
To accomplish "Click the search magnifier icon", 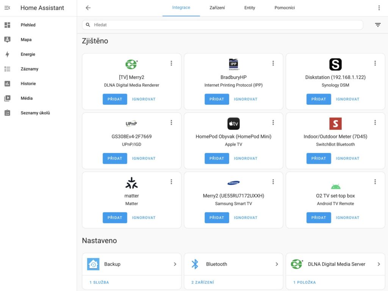I will [88, 25].
